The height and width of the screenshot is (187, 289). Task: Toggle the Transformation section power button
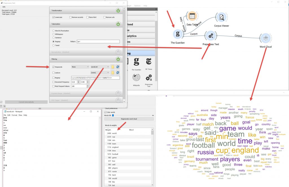pyautogui.click(x=118, y=11)
